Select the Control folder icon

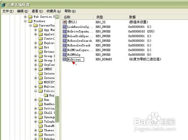click(41, 38)
